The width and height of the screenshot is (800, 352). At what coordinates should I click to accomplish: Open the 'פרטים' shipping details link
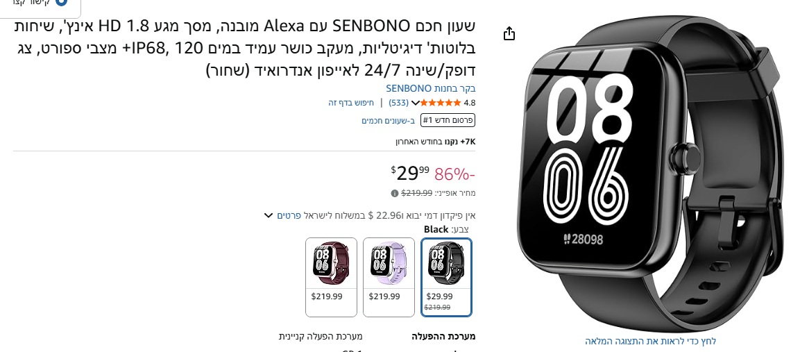pos(289,215)
